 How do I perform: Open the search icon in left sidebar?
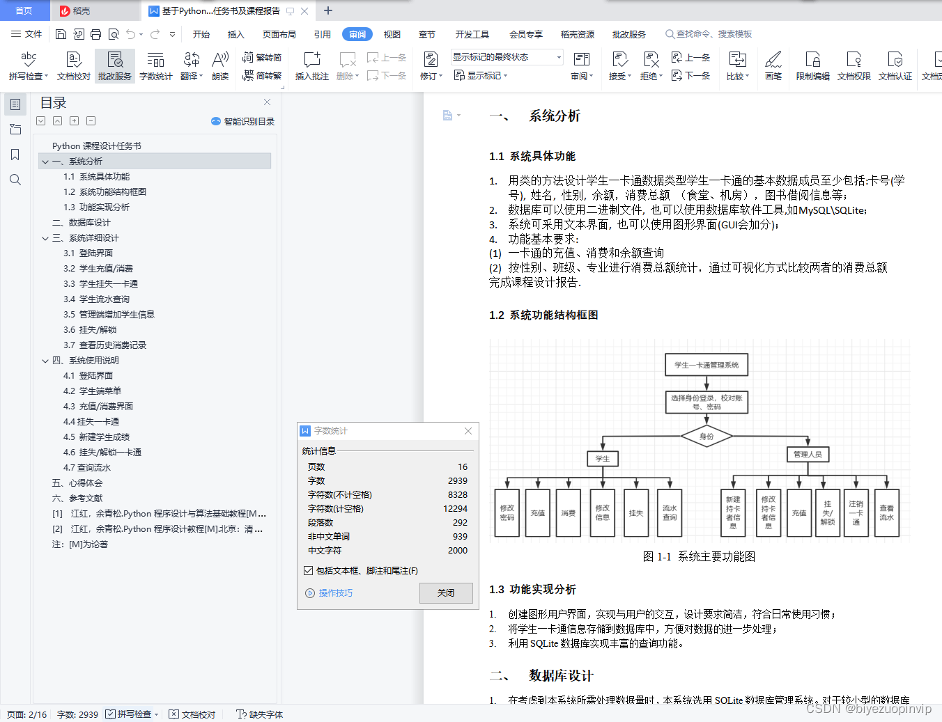point(15,180)
